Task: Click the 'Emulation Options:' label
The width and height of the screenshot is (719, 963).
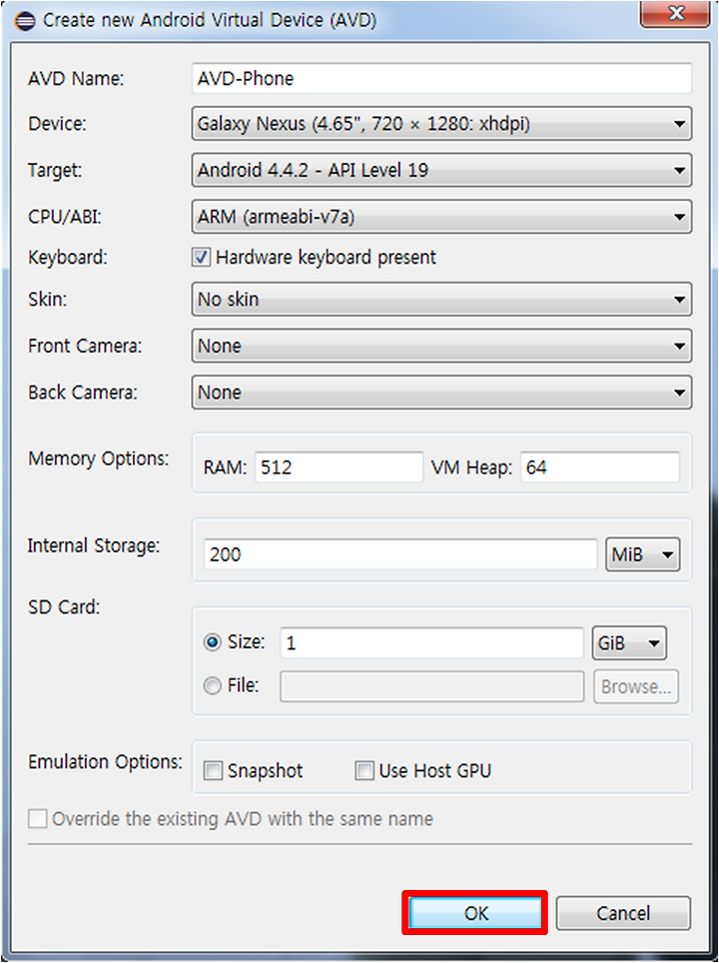Action: (x=105, y=762)
